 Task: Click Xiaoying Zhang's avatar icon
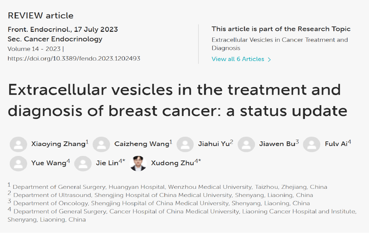click(x=18, y=144)
